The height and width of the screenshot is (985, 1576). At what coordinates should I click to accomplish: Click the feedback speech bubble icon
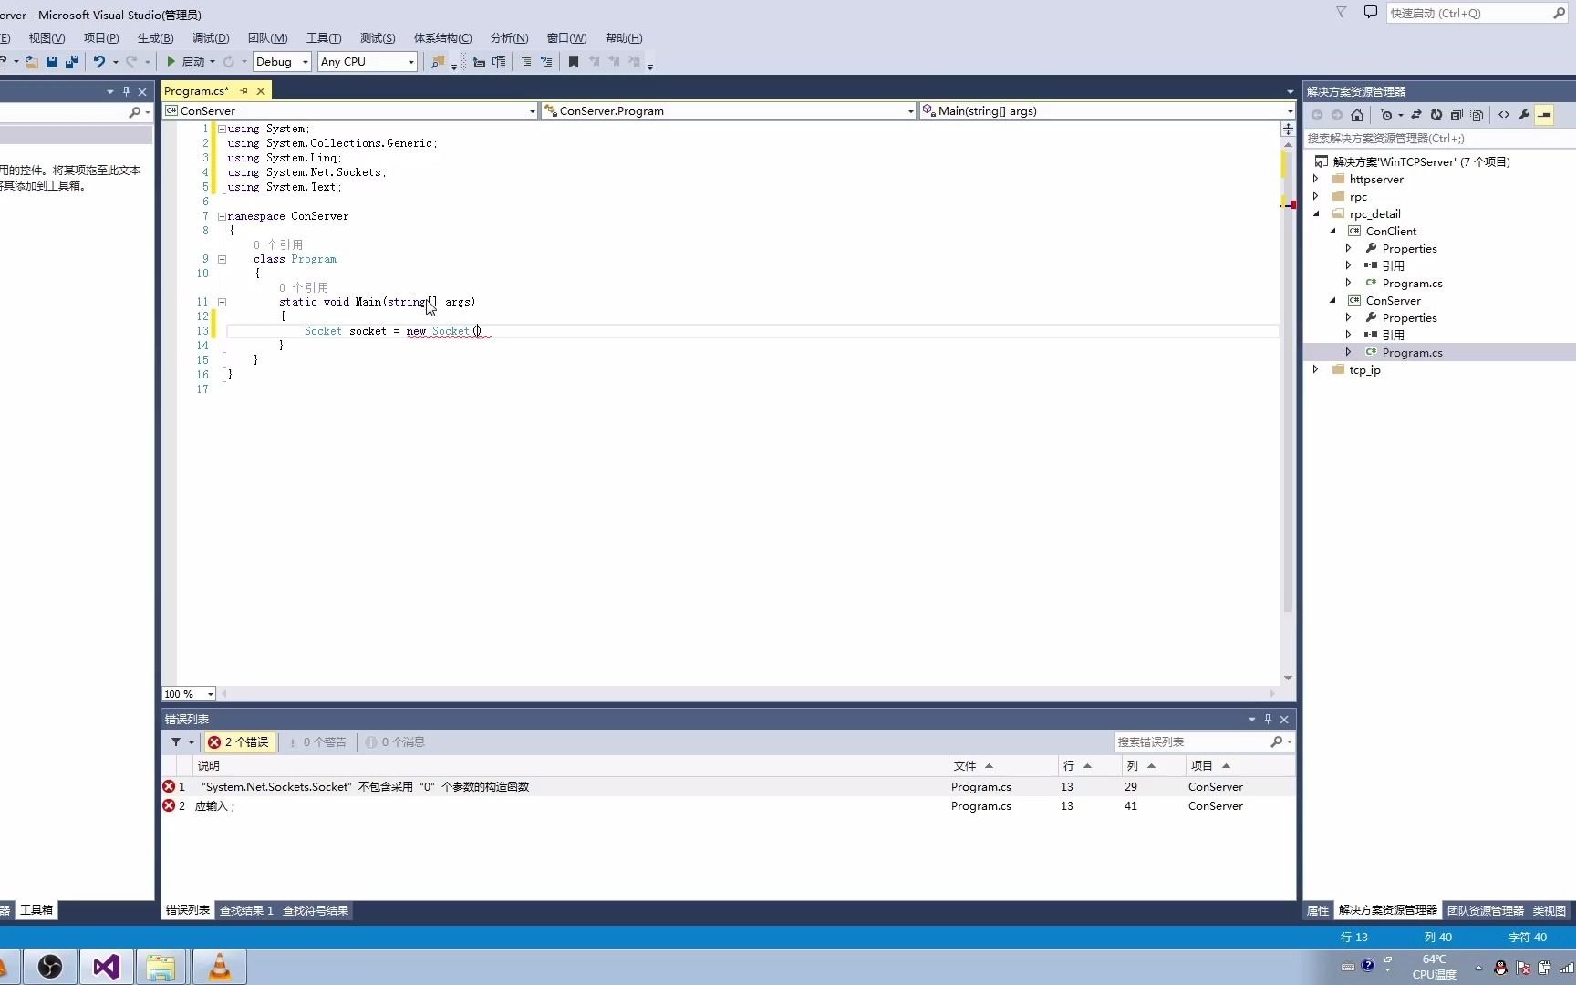point(1370,13)
